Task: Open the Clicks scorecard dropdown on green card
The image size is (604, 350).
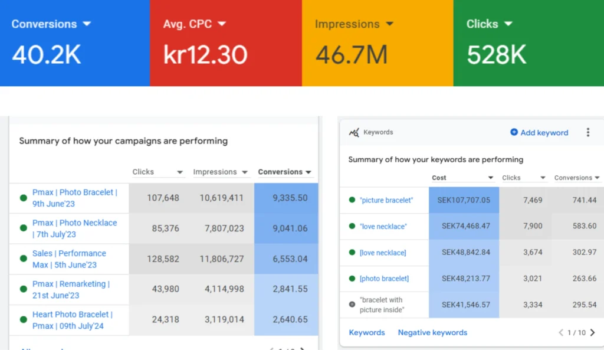Action: pos(508,24)
